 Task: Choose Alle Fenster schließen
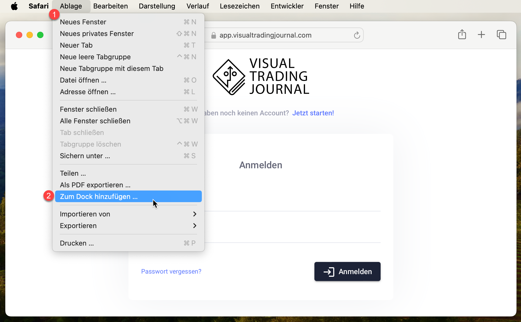[x=128, y=121]
